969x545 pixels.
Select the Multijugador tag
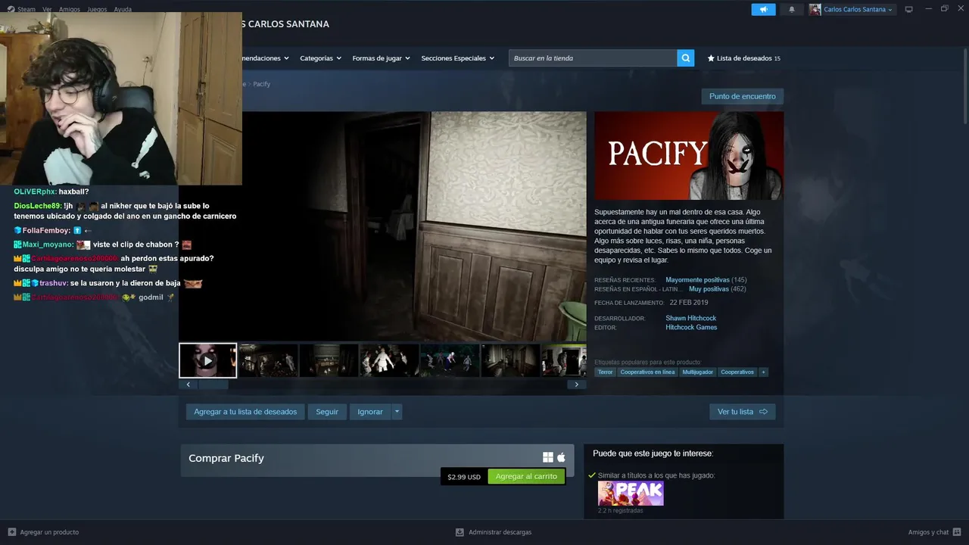[x=697, y=372]
